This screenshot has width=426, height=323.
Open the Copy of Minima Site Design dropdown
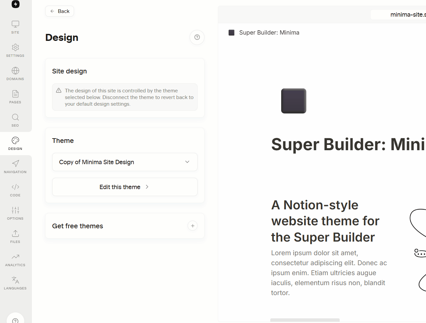[x=125, y=162]
